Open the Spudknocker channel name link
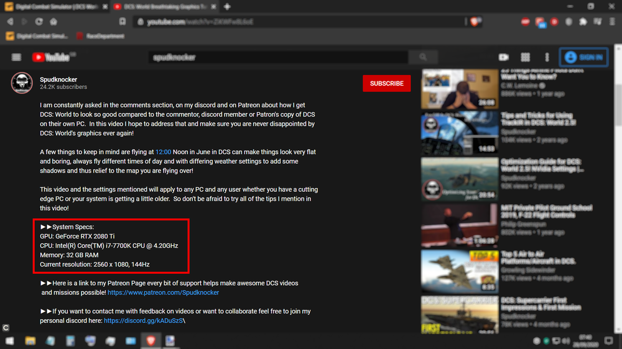622x349 pixels. click(x=58, y=79)
